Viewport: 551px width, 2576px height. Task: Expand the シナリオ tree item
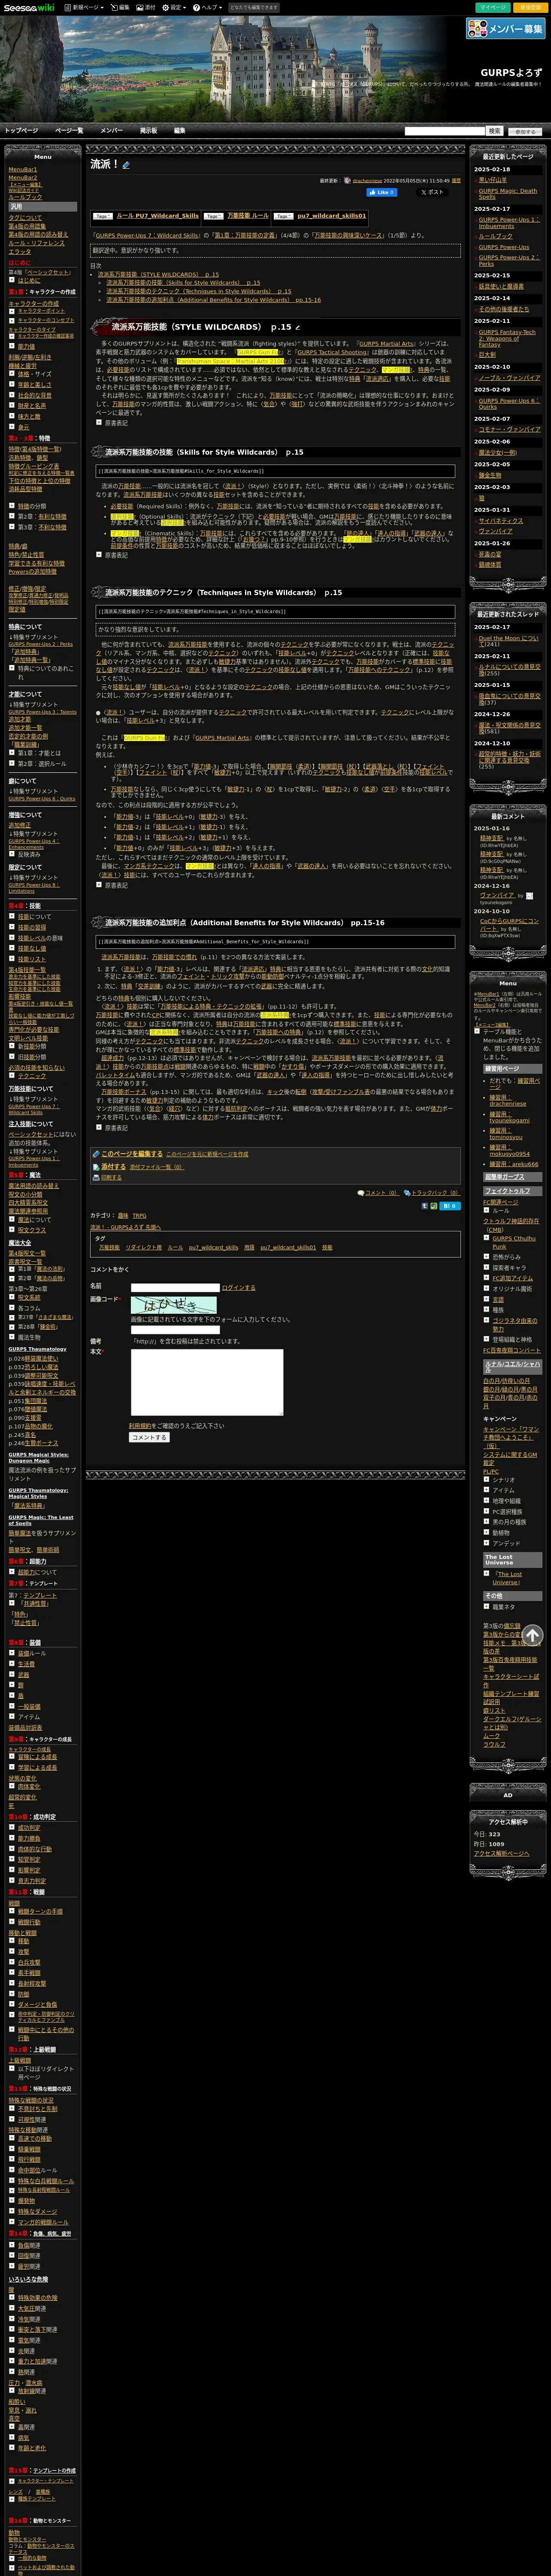pyautogui.click(x=487, y=1479)
